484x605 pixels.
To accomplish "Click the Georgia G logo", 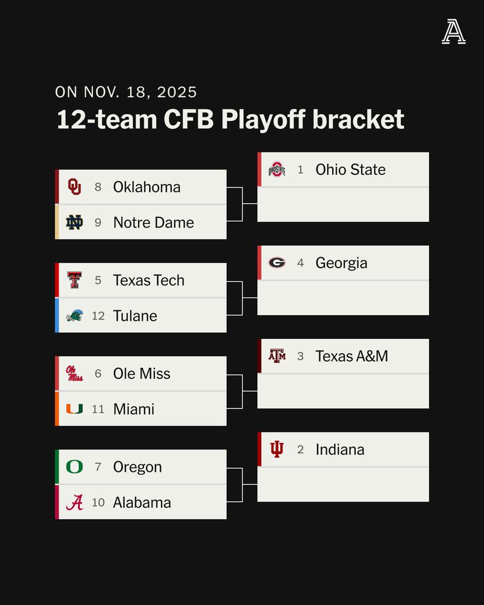I will pyautogui.click(x=276, y=263).
